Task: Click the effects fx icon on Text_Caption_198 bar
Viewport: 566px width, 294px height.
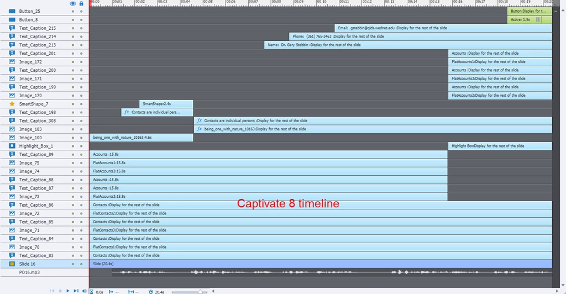Action: (127, 112)
